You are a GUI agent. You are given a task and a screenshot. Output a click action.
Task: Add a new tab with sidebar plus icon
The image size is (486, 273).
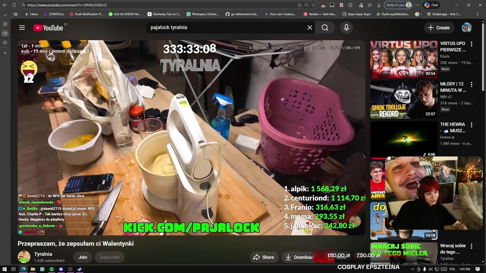[x=5, y=53]
